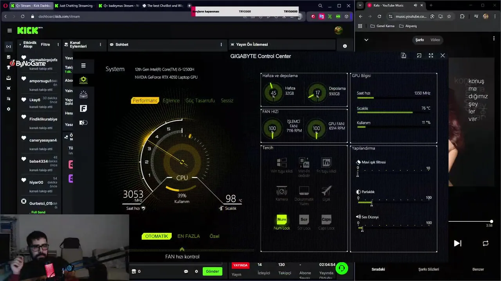Set fan mode to OTOMATİK
501x281 pixels.
click(157, 236)
